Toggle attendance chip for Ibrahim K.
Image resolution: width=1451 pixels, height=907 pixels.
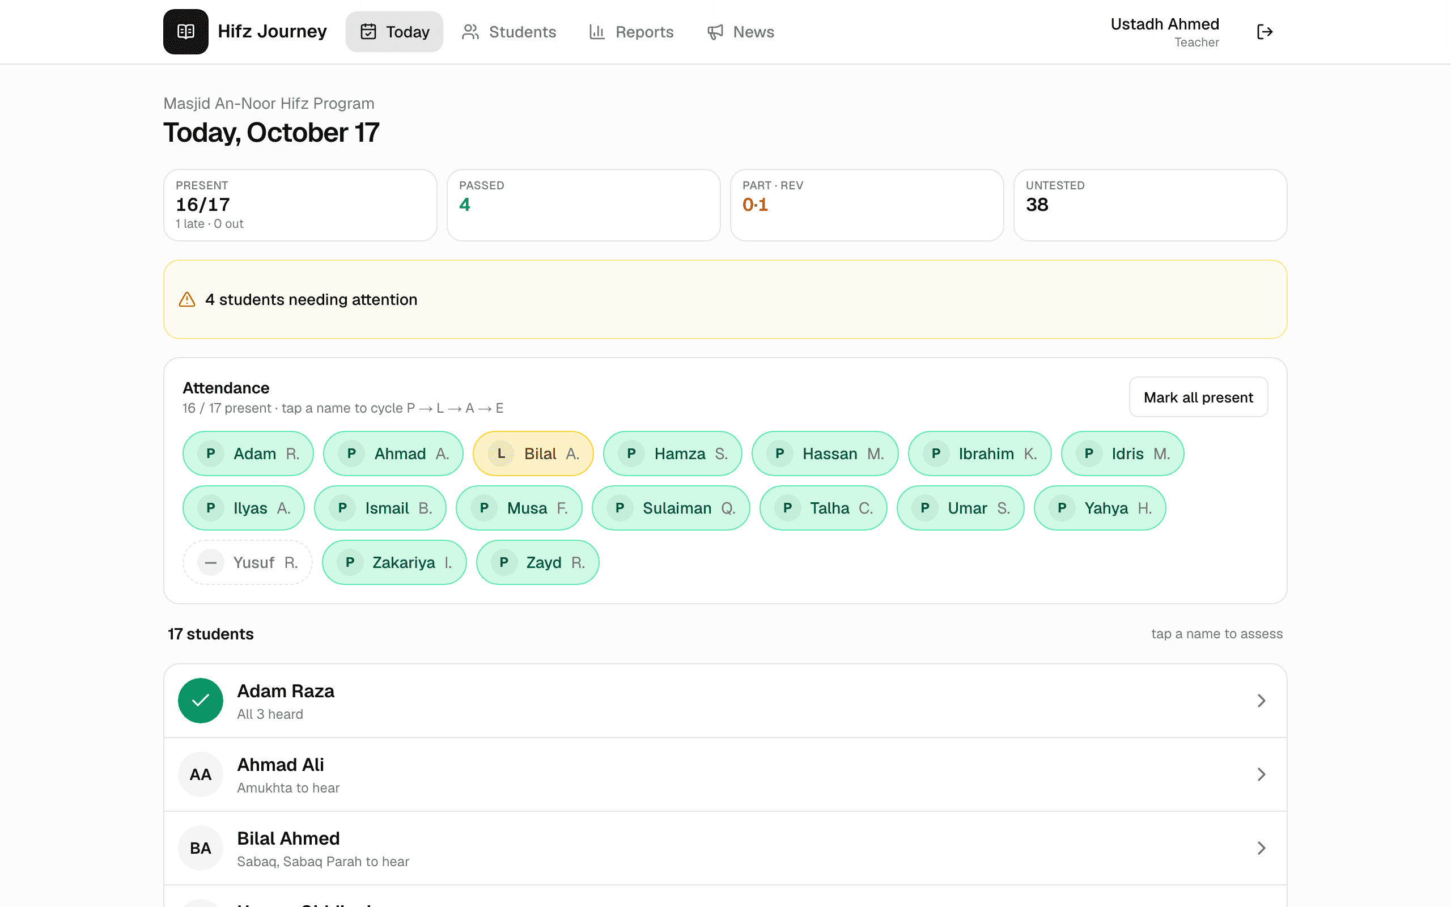(980, 453)
